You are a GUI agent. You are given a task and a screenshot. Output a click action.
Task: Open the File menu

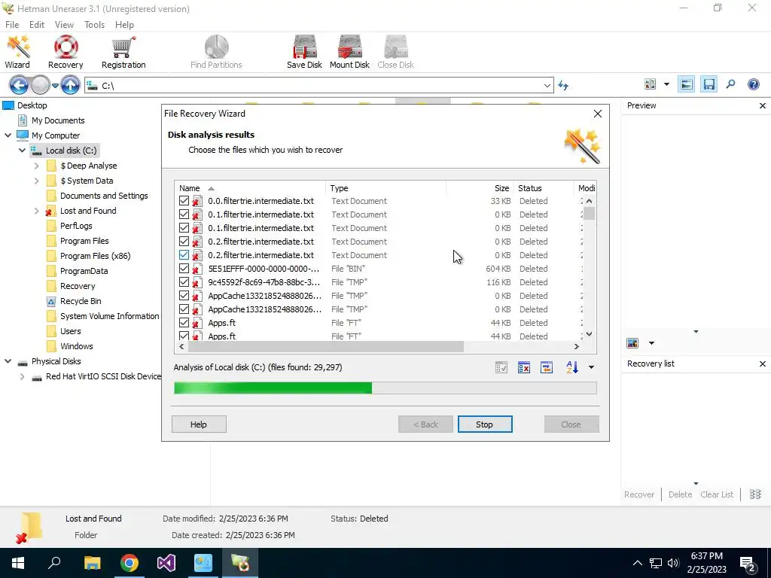[12, 25]
